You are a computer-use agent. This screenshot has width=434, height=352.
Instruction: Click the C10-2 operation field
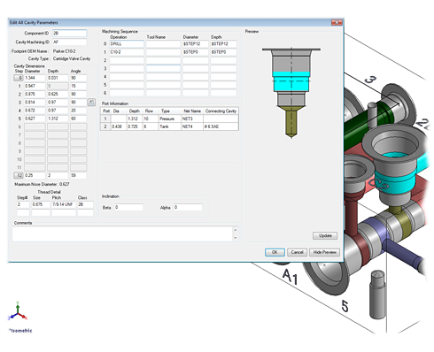point(127,52)
